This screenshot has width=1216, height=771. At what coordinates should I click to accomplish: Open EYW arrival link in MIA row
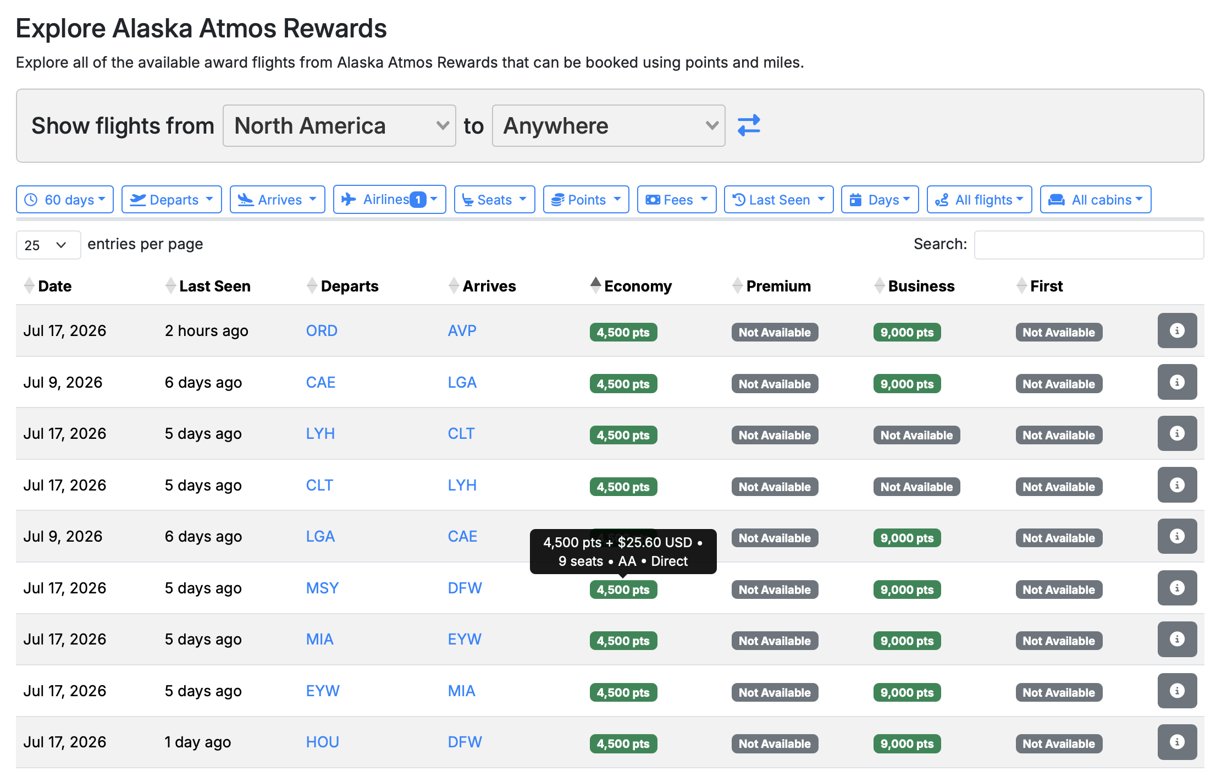click(465, 639)
